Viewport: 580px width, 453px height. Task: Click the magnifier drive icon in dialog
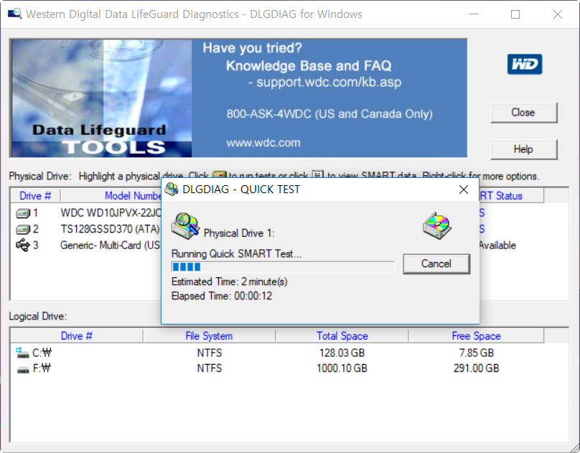tap(186, 225)
